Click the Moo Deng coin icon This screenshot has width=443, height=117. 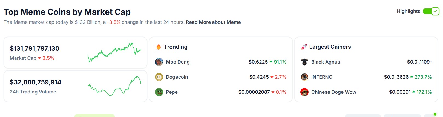[159, 62]
